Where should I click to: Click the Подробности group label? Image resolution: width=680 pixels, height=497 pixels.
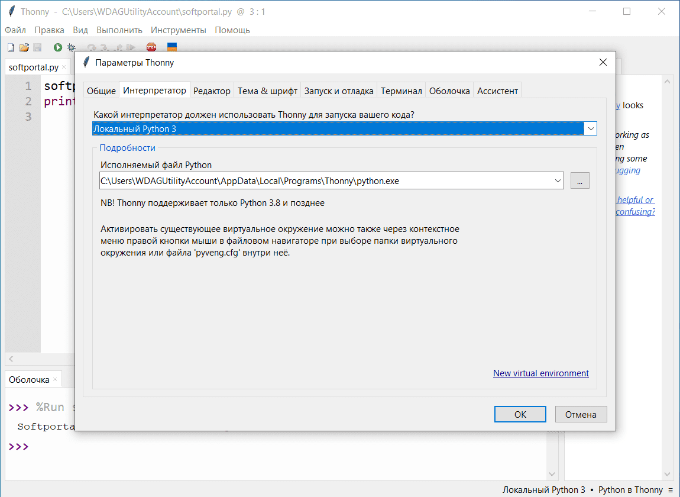pyautogui.click(x=127, y=147)
